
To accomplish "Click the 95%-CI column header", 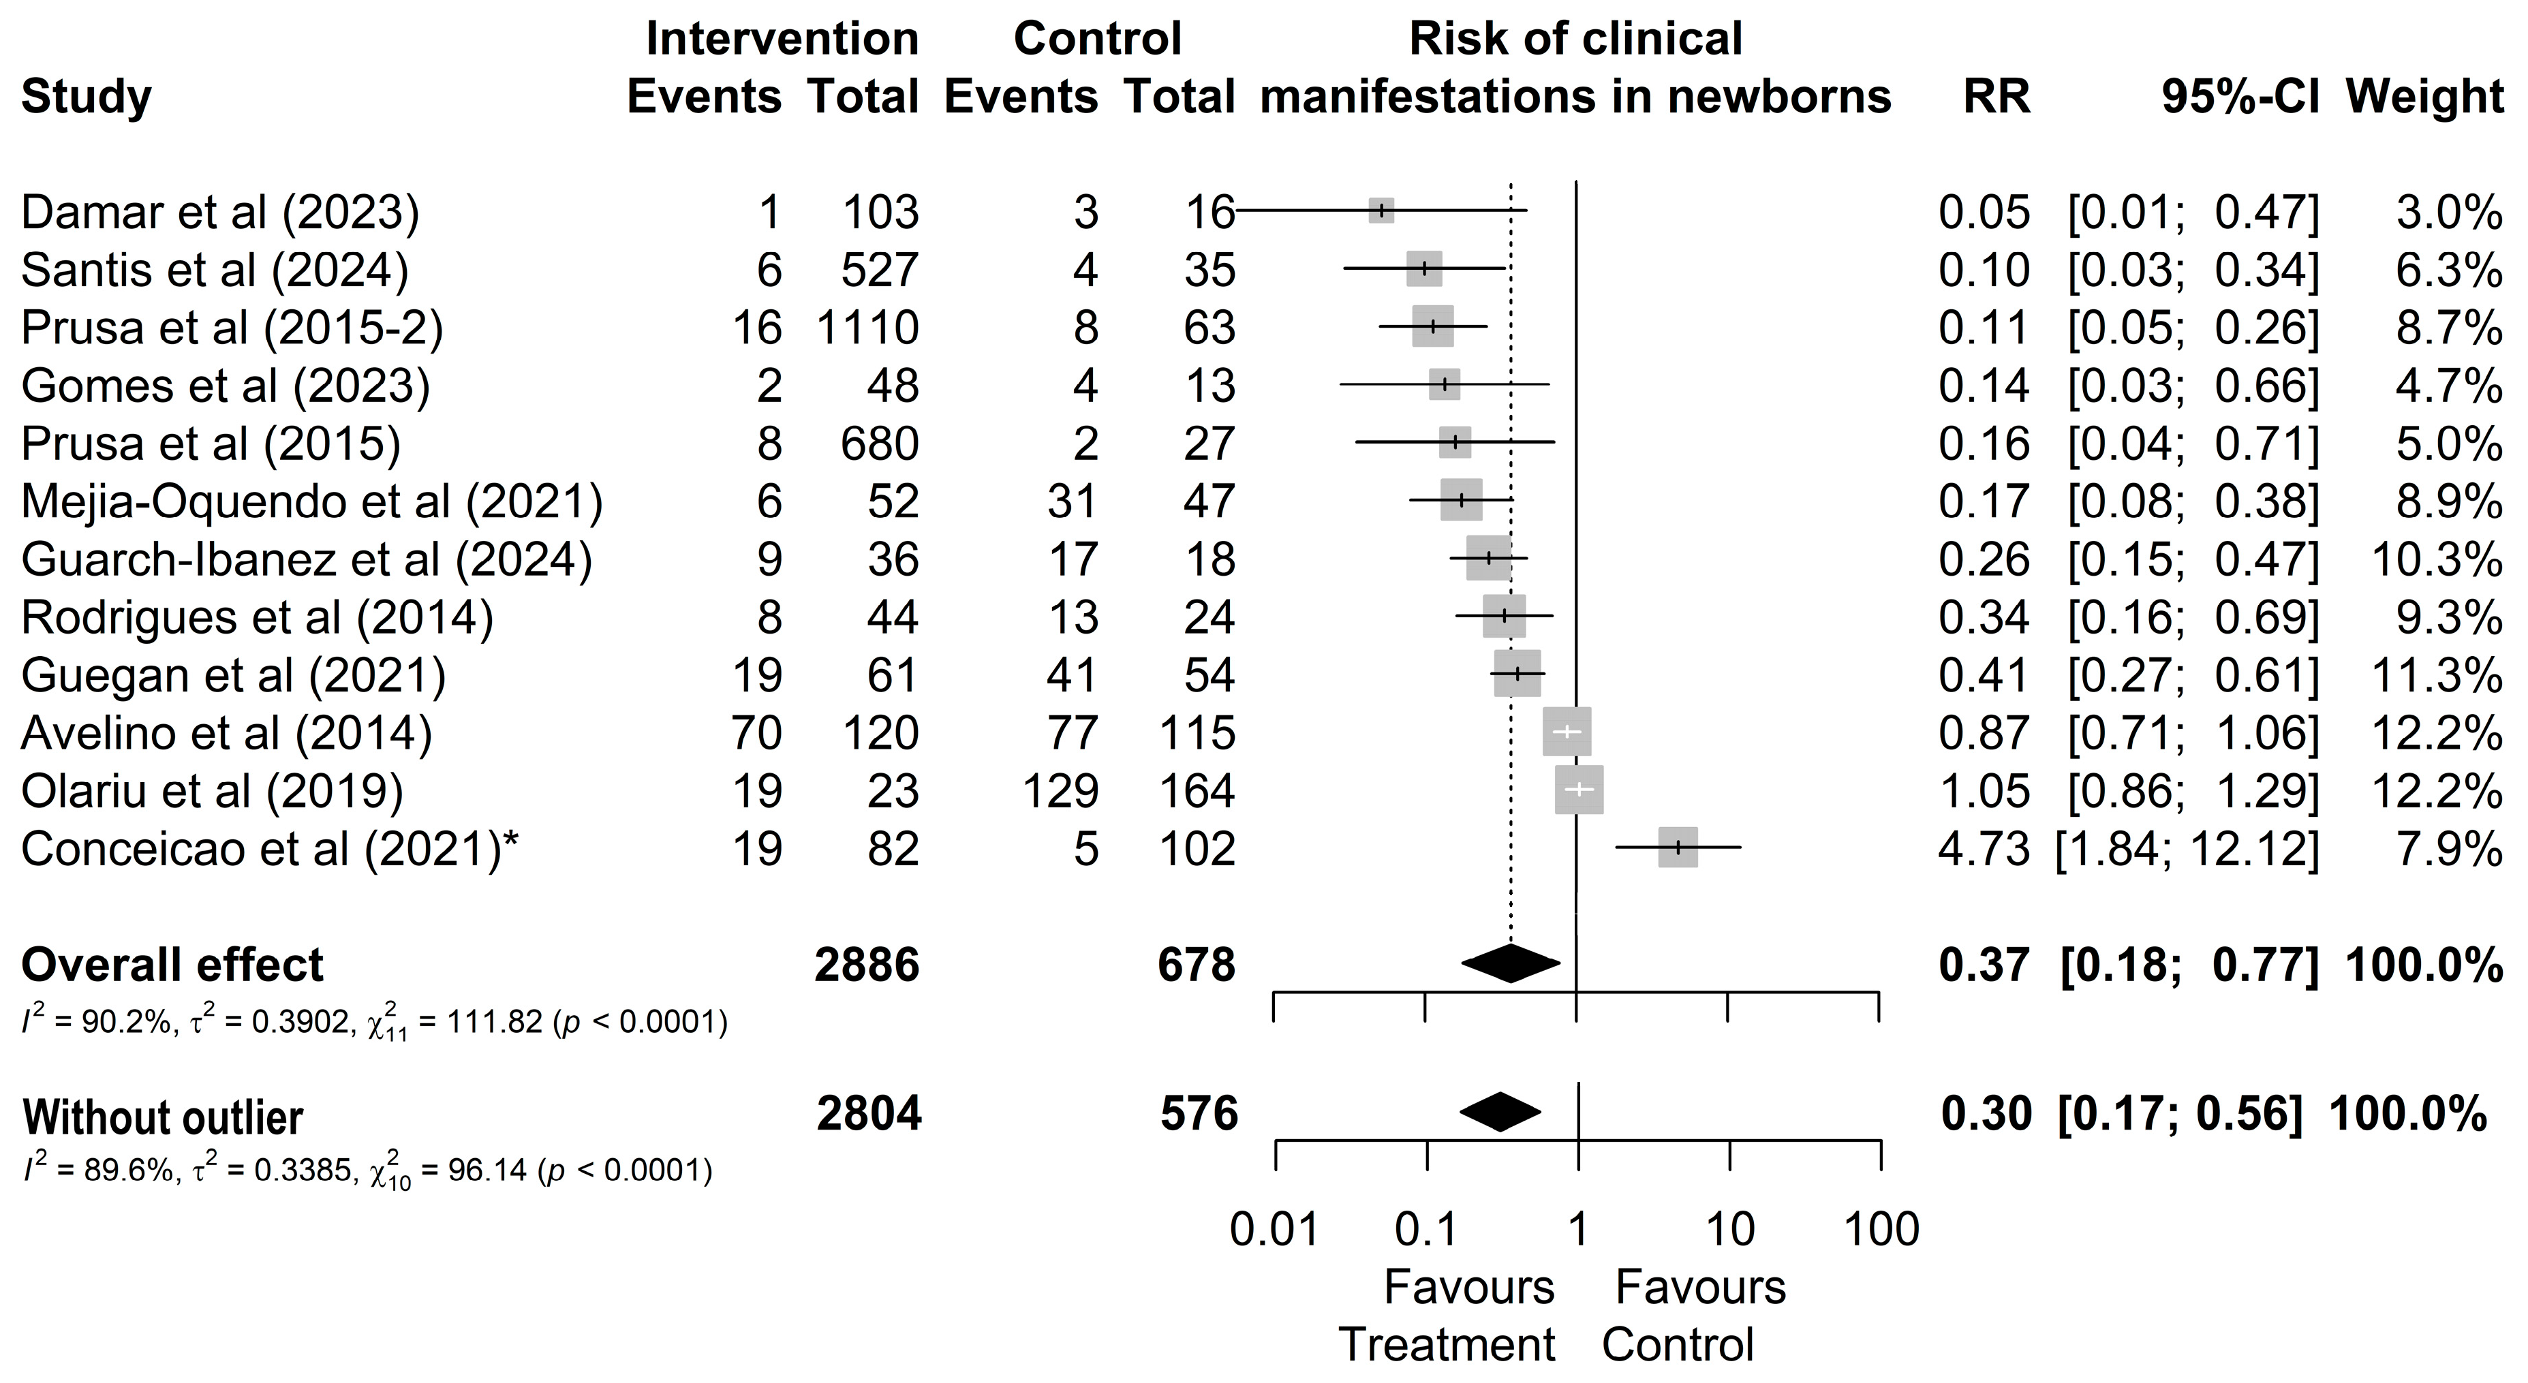I will tap(2240, 97).
